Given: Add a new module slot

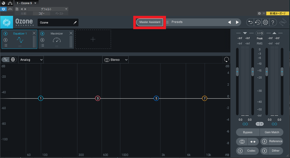Looking at the screenshot, I should click(93, 39).
